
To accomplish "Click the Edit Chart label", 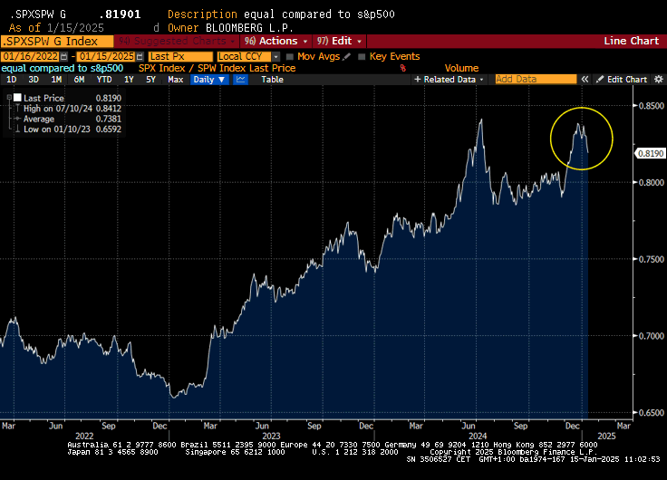I will (x=626, y=80).
